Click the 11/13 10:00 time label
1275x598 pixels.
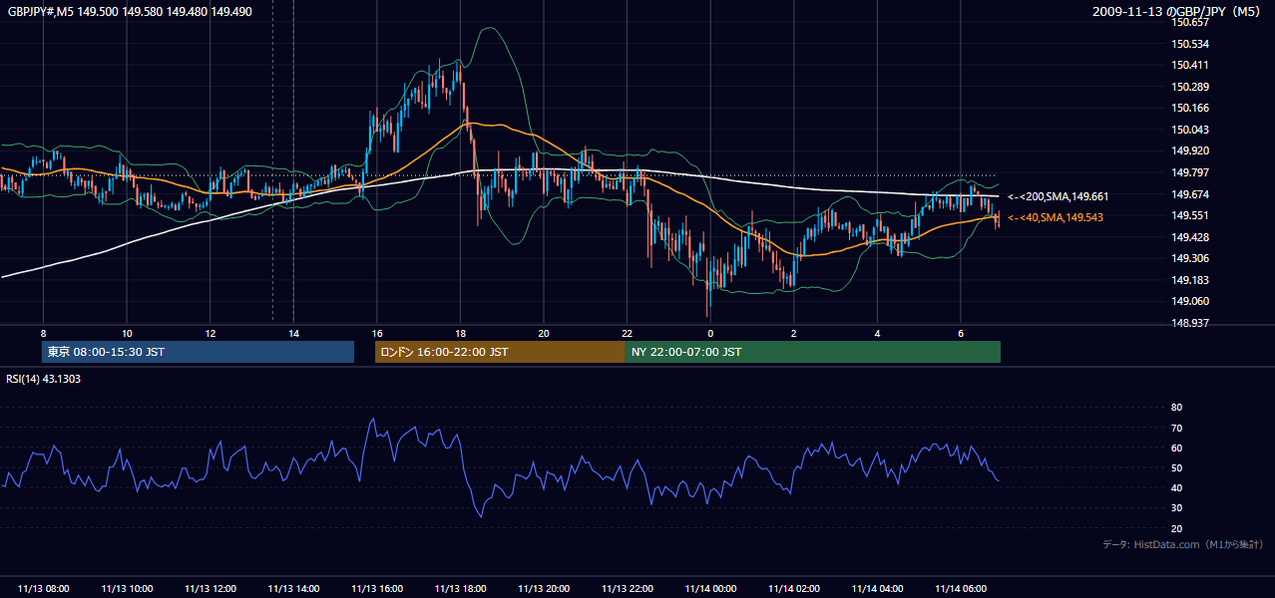pos(127,589)
